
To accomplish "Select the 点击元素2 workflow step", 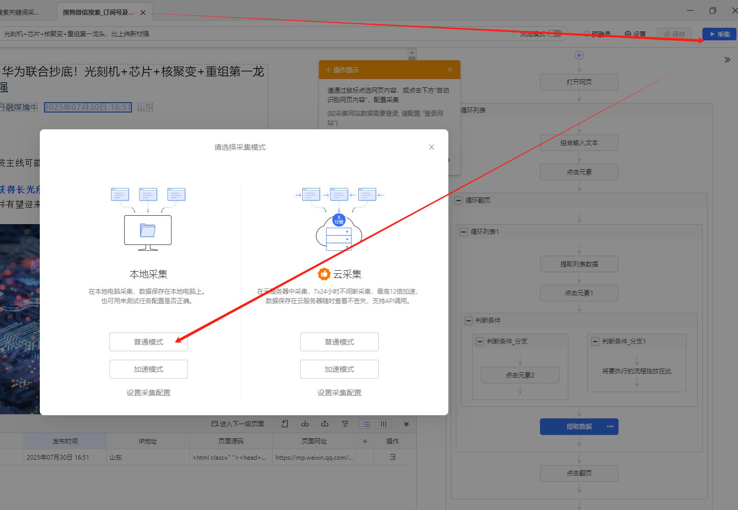I will pos(520,375).
